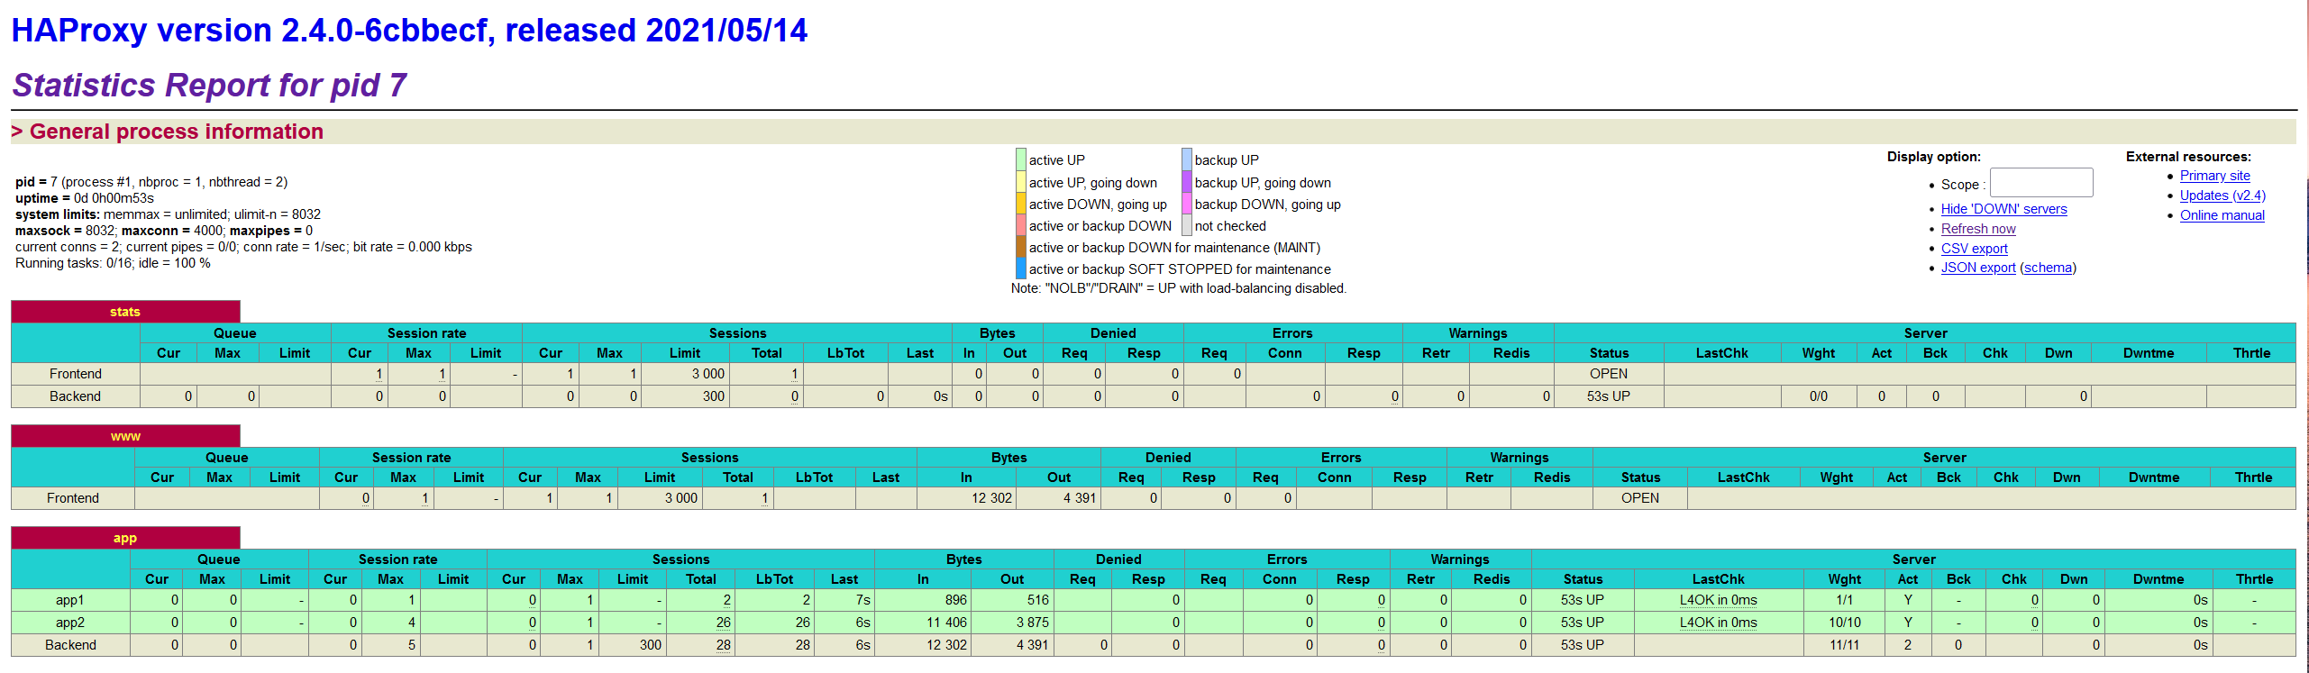The height and width of the screenshot is (673, 2309).
Task: Click the backup DOWN, going up swatch
Action: coord(1187,204)
